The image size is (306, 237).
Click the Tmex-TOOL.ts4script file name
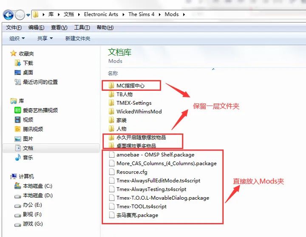141,206
